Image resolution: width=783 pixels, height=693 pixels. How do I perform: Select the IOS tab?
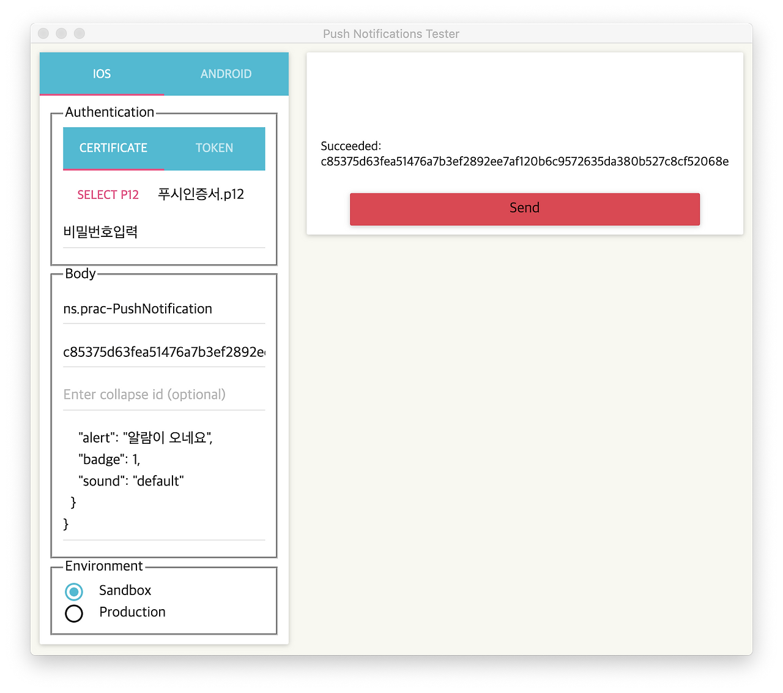pos(101,73)
